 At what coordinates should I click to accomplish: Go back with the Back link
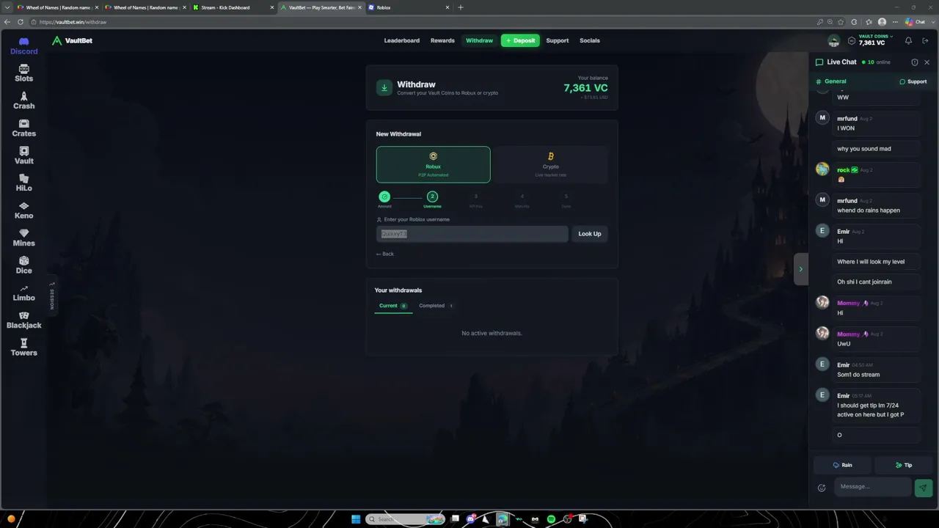pyautogui.click(x=385, y=254)
